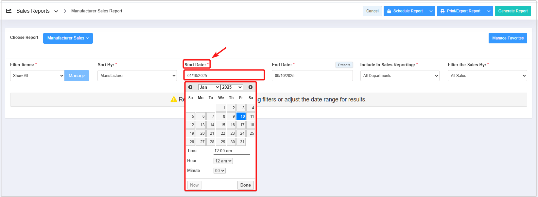Select January 3 in the calendar
Screen dimensions: 538x197
coord(241,108)
